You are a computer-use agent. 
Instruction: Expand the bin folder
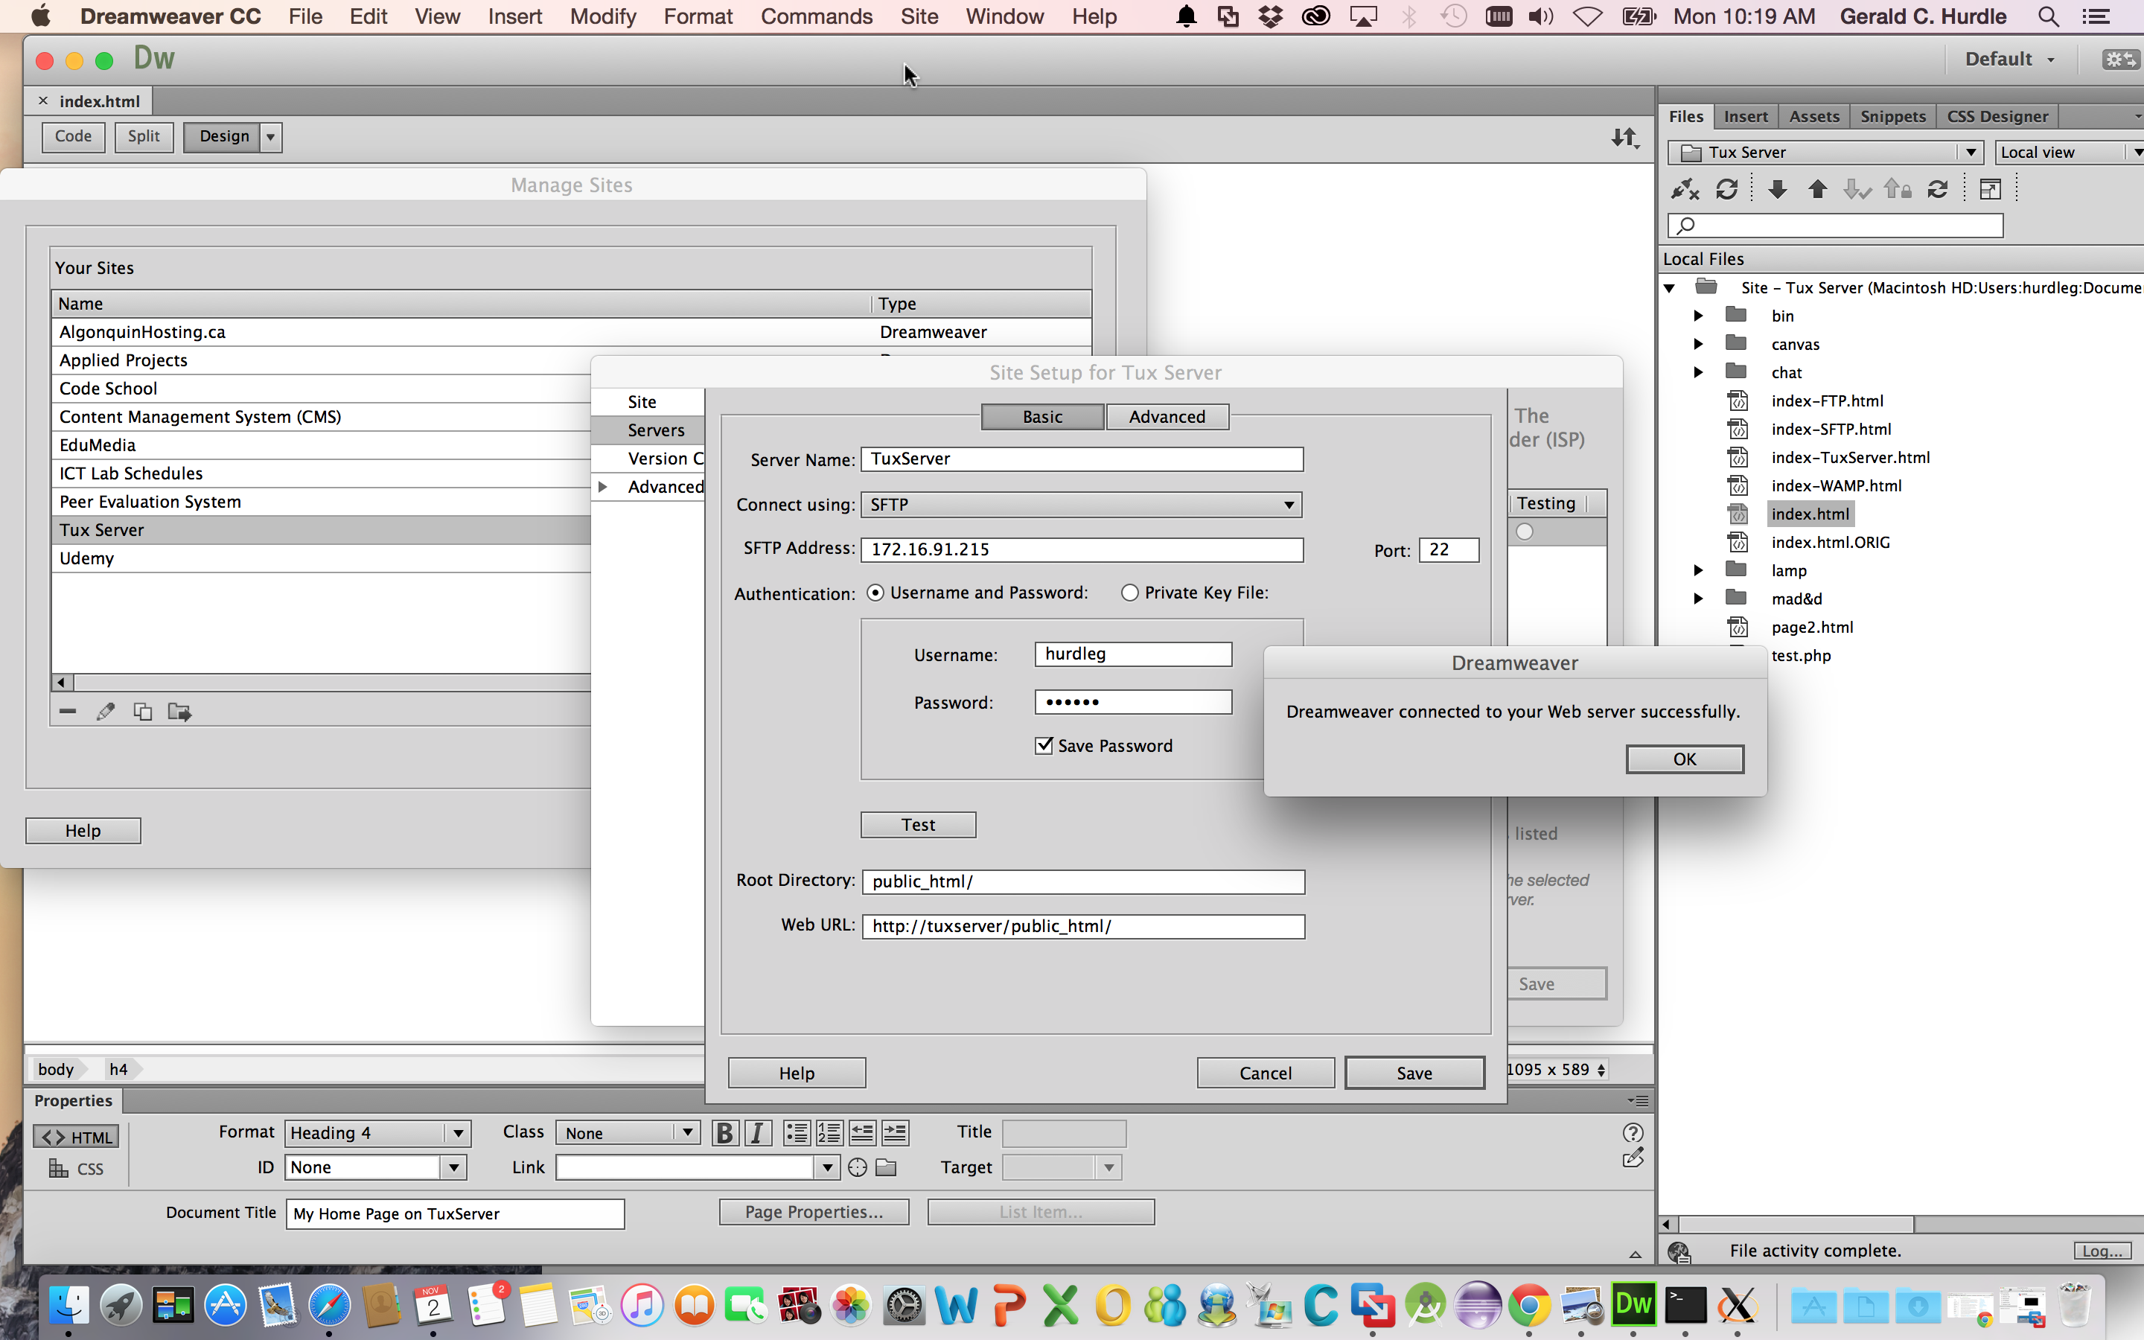point(1697,316)
